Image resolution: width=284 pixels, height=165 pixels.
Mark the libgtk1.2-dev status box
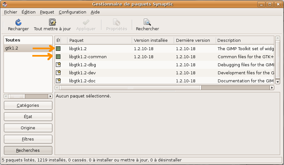pos(58,73)
